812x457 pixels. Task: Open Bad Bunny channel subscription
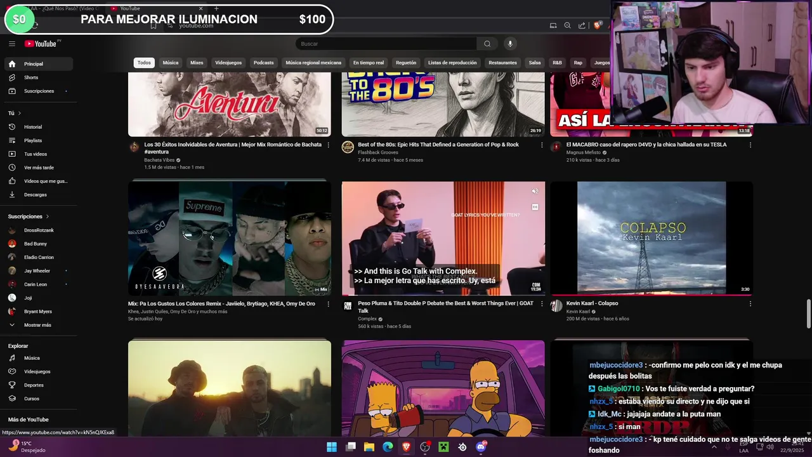38,244
